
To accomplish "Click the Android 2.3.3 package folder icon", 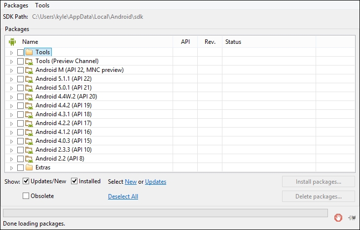I will pyautogui.click(x=29, y=150).
